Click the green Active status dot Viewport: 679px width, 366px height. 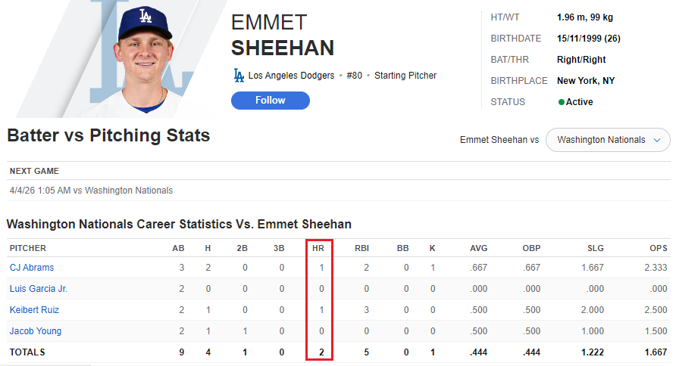562,102
